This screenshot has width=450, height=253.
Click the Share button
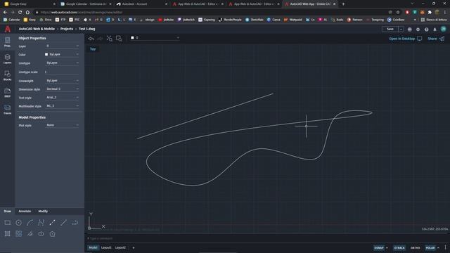click(436, 39)
